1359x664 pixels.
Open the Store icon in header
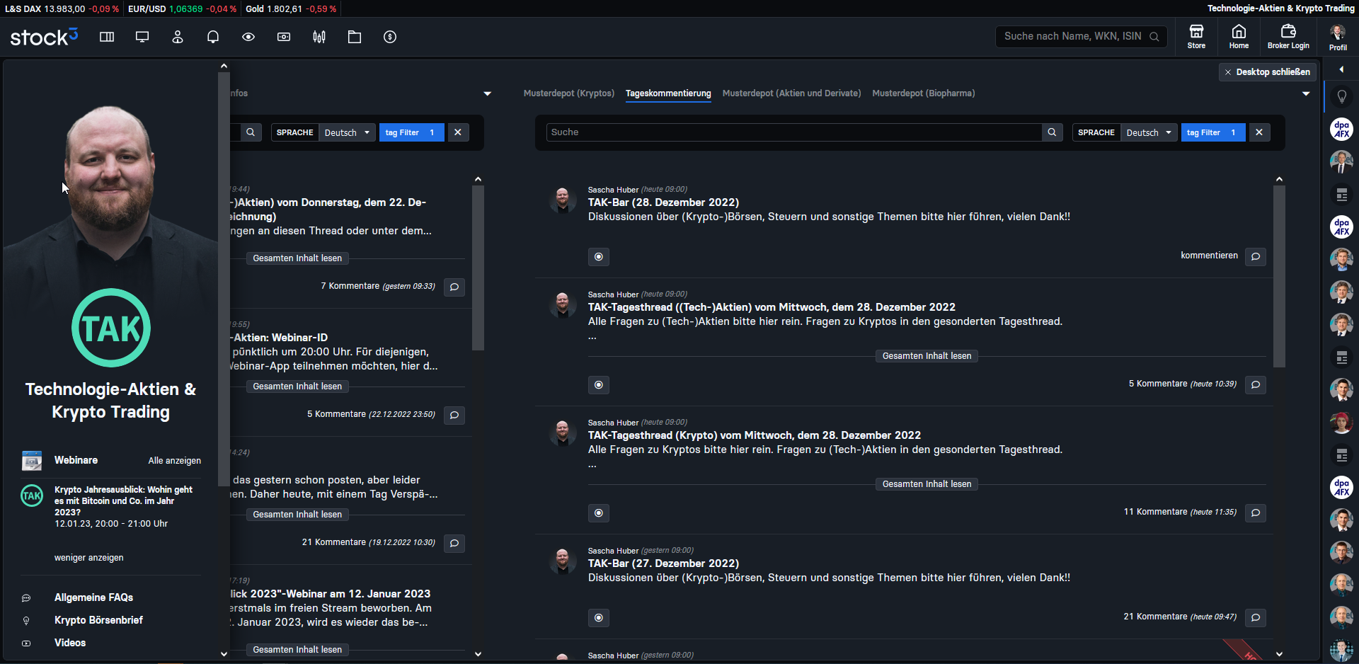coord(1196,36)
